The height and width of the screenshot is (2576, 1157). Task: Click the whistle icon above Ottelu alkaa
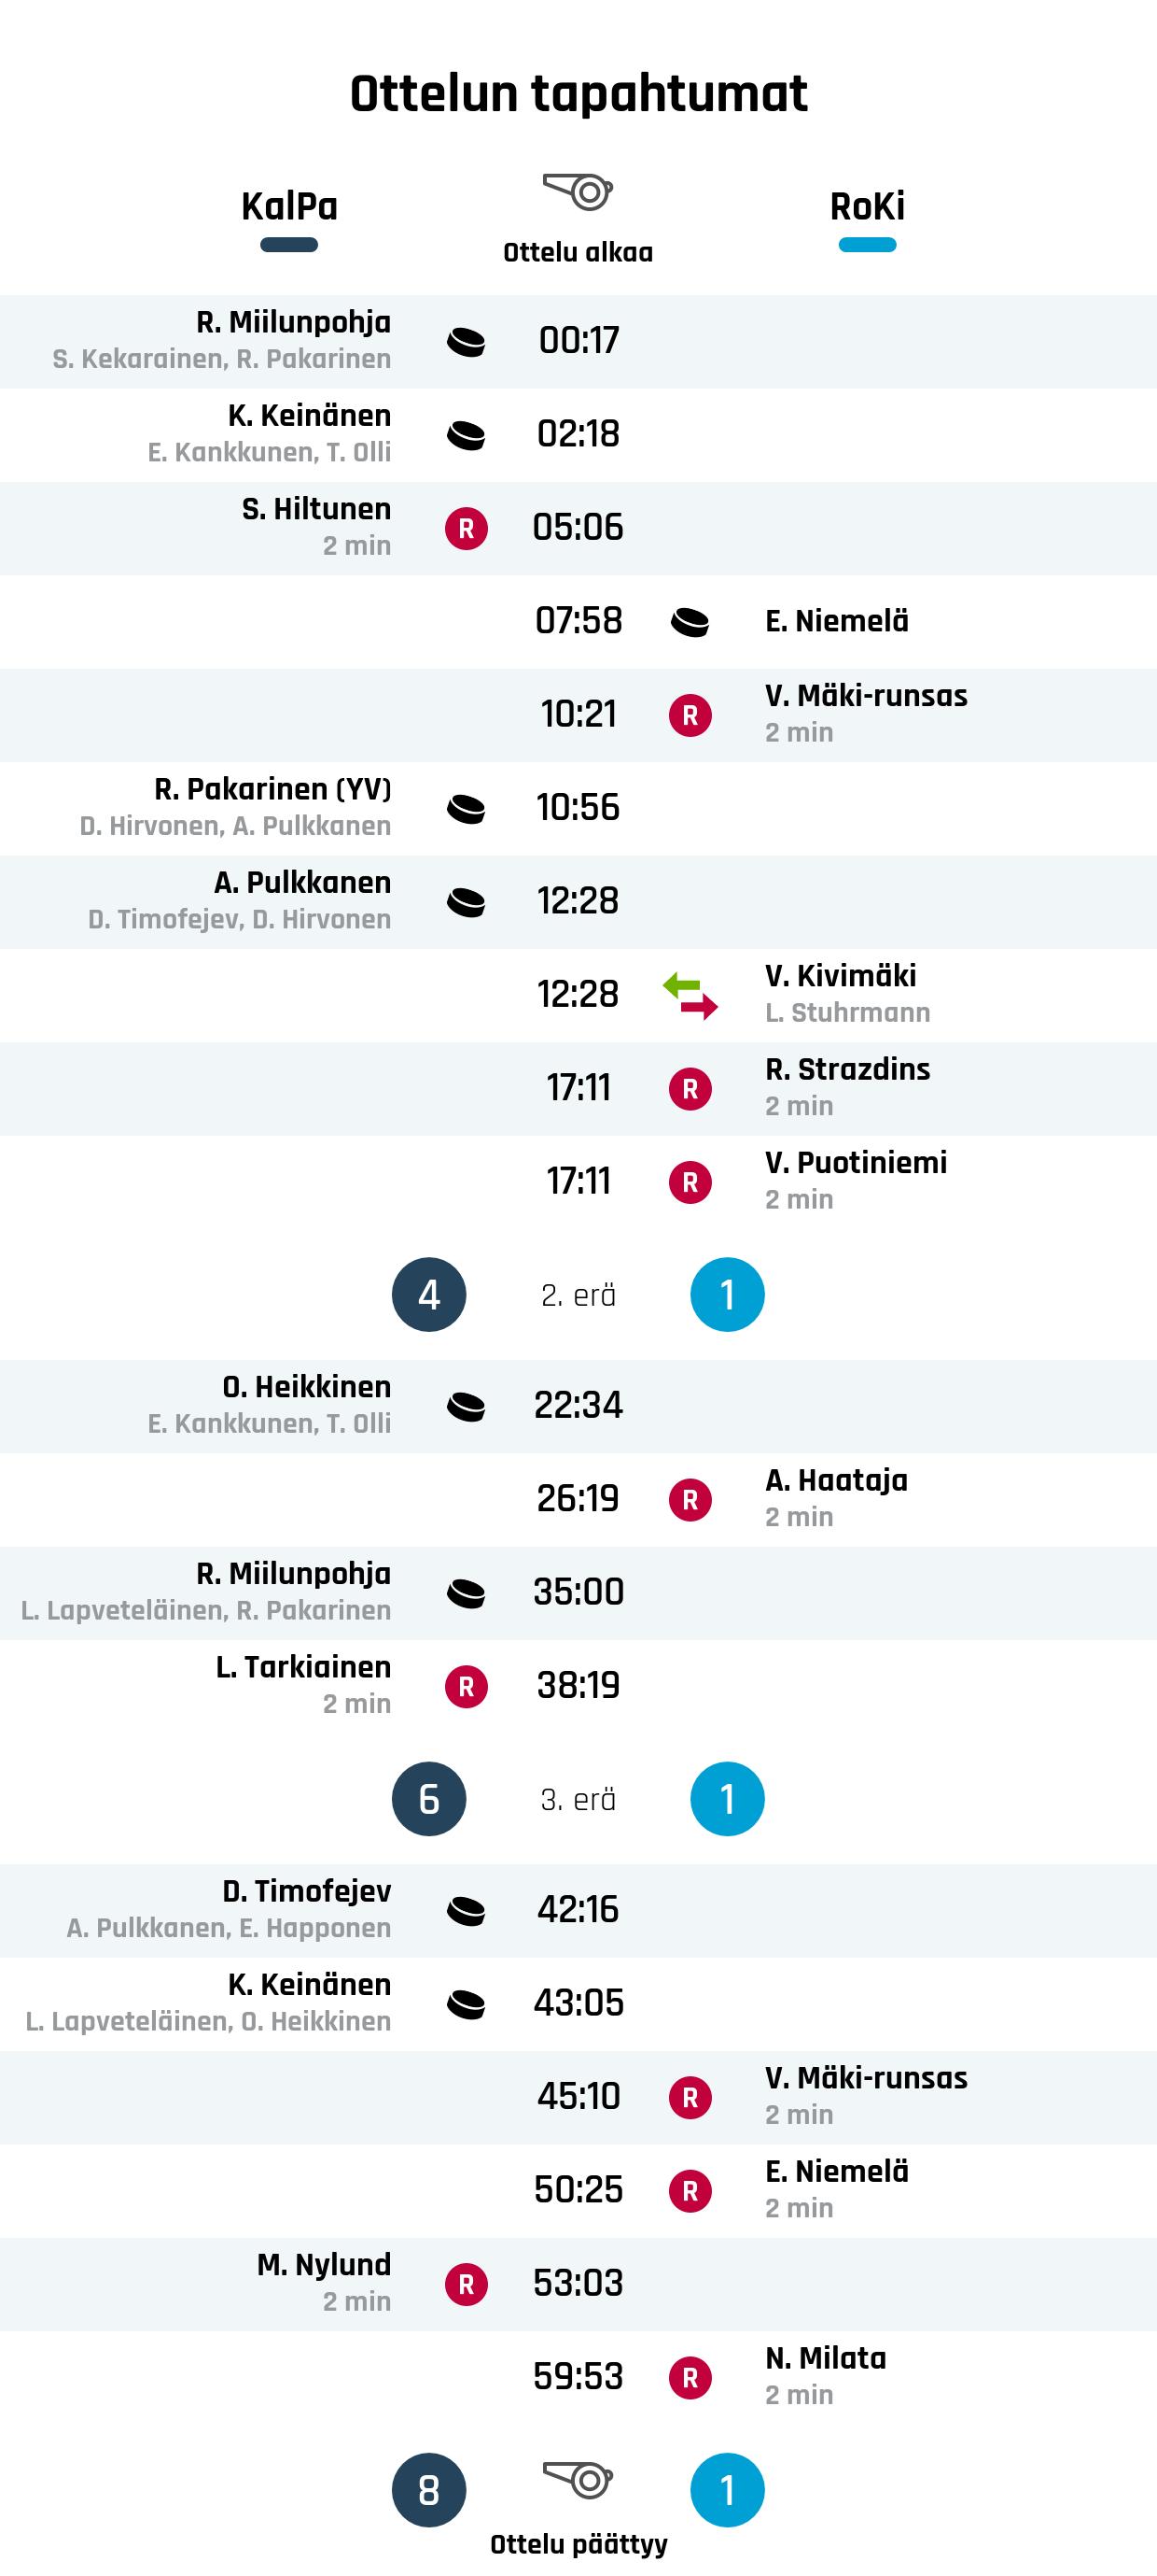point(578,191)
